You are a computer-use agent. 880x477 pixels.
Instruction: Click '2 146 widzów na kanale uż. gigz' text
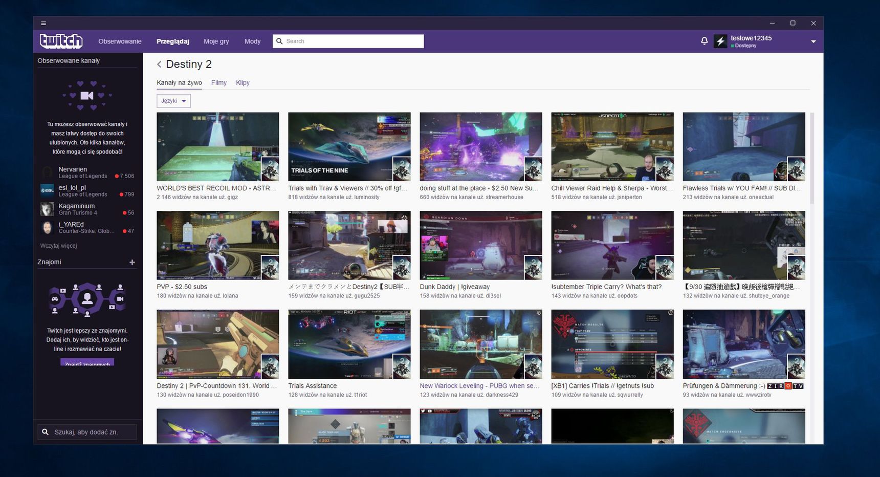click(x=197, y=197)
